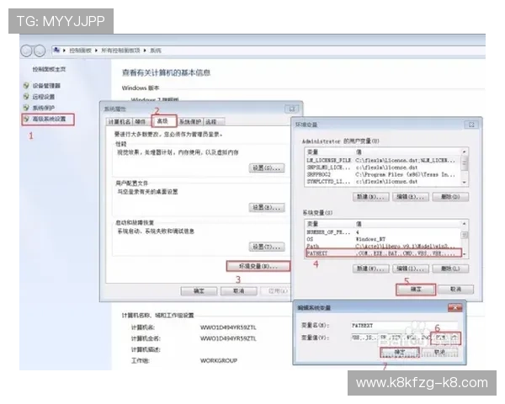Click the Explorer forward navigation arrow

coord(40,50)
